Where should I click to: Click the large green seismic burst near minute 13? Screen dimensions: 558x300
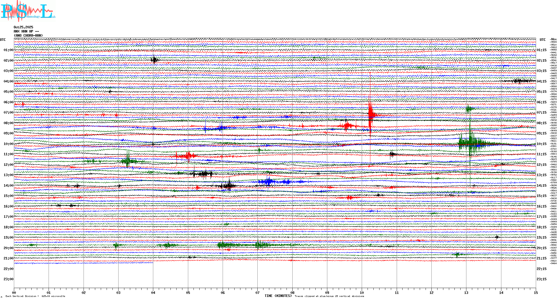tap(470, 144)
